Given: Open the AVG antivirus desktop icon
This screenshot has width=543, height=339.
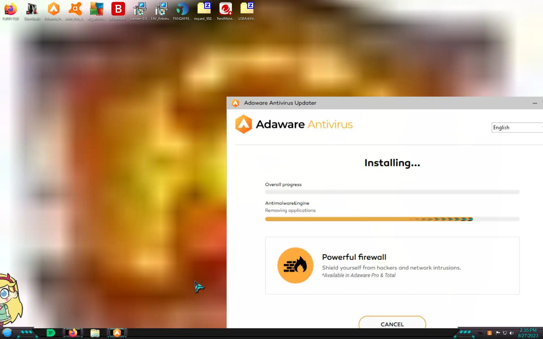Looking at the screenshot, I should [96, 10].
